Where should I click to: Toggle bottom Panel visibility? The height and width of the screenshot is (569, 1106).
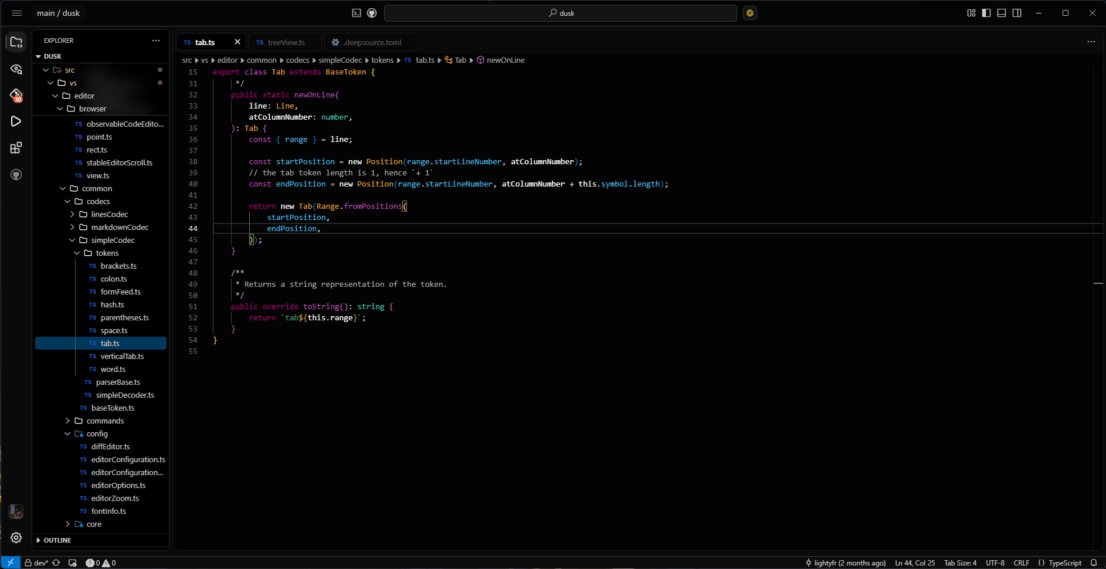[1002, 13]
